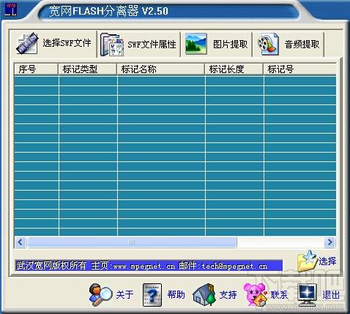Screen dimensions: 350x314
Task: Click the horizontal scrollbar right arrow
Action: tap(330, 242)
